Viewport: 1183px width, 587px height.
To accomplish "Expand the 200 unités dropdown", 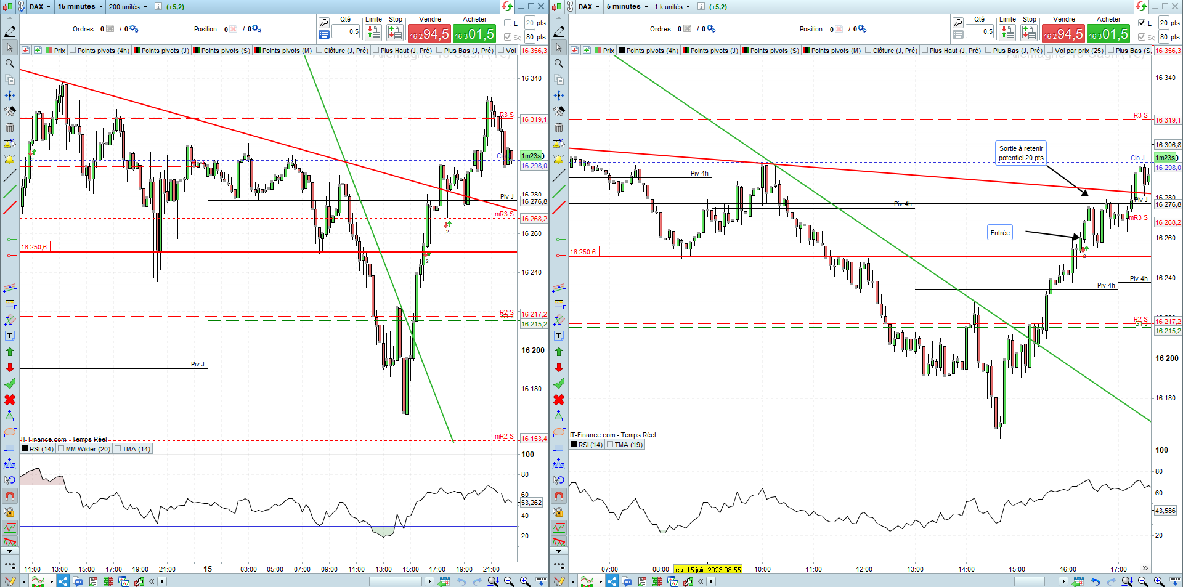I will [128, 6].
